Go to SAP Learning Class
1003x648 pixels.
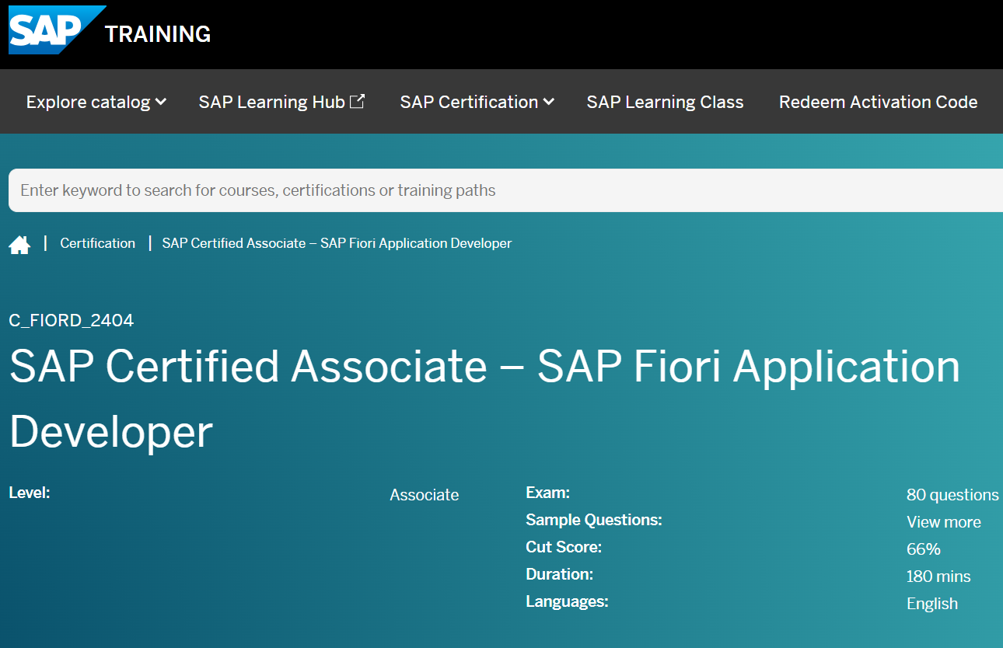[665, 102]
